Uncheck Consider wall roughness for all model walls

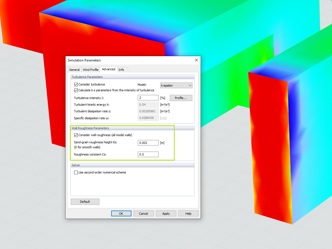click(76, 135)
